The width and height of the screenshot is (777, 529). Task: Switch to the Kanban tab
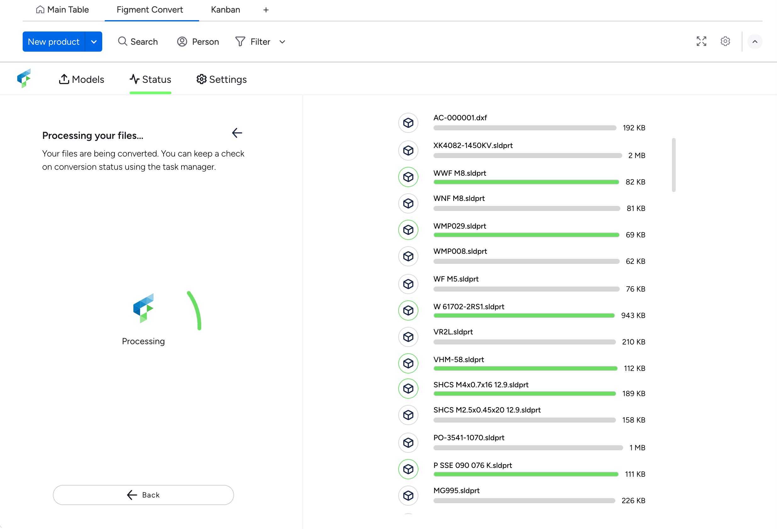(x=225, y=10)
